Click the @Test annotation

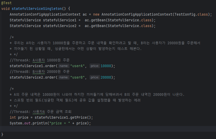(x=7, y=3)
